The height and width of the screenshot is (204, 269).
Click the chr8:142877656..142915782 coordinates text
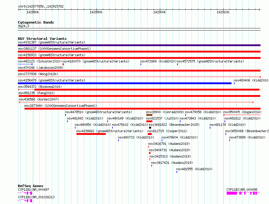pos(41,6)
